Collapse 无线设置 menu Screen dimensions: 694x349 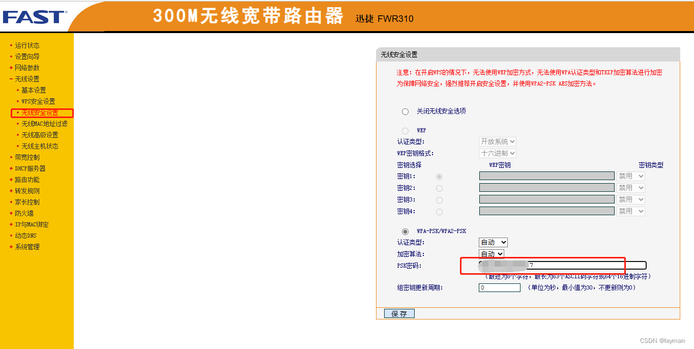pos(27,79)
